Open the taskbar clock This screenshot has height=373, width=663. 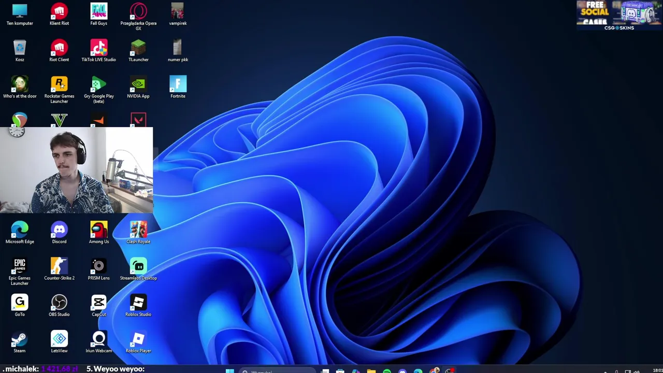[657, 370]
